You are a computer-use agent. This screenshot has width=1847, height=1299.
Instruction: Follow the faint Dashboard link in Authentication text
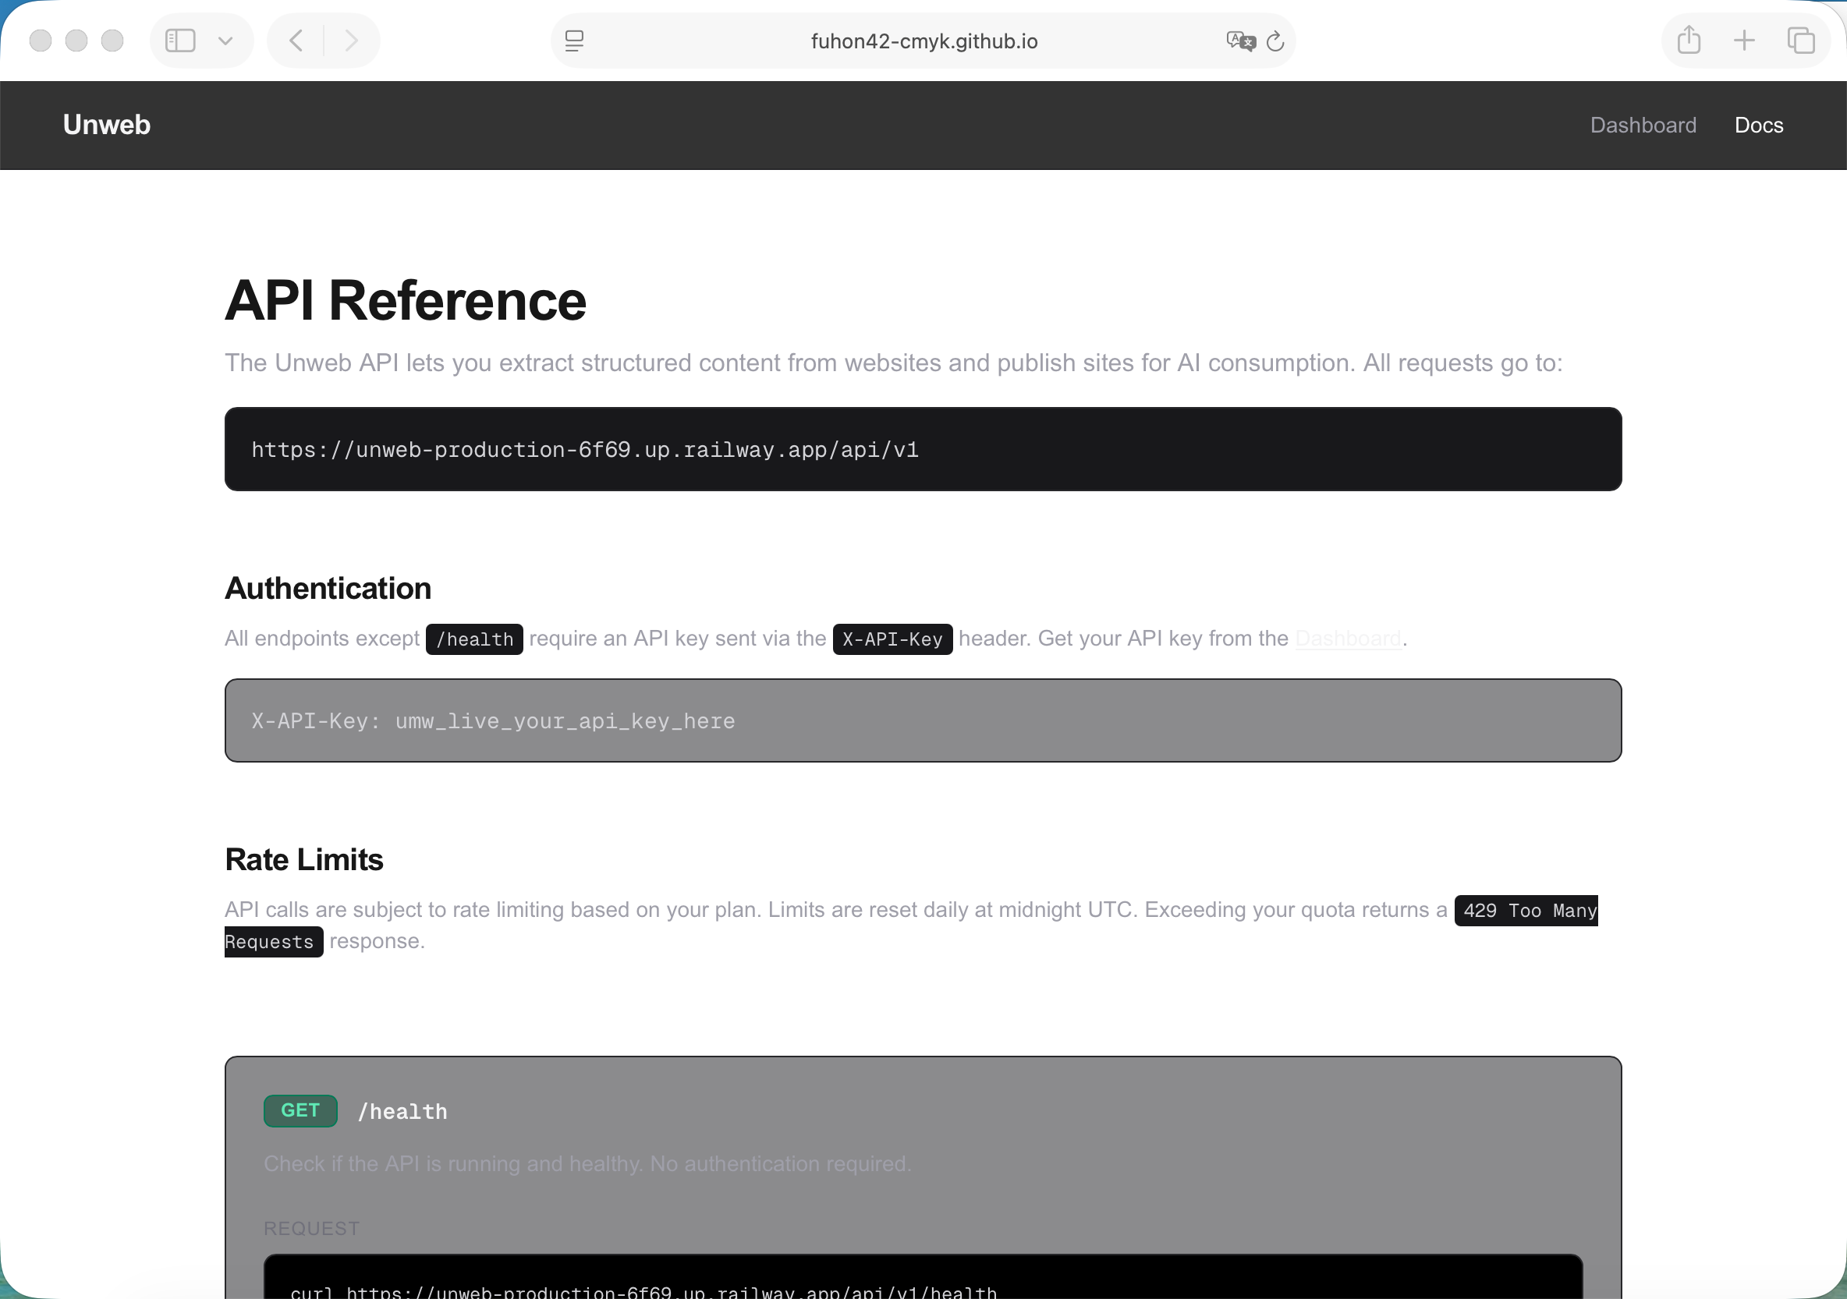(1348, 639)
